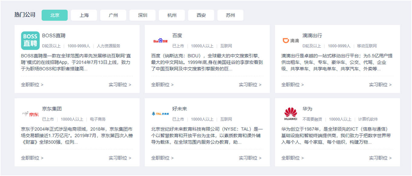Open 实习职位 for 百度

point(250,85)
